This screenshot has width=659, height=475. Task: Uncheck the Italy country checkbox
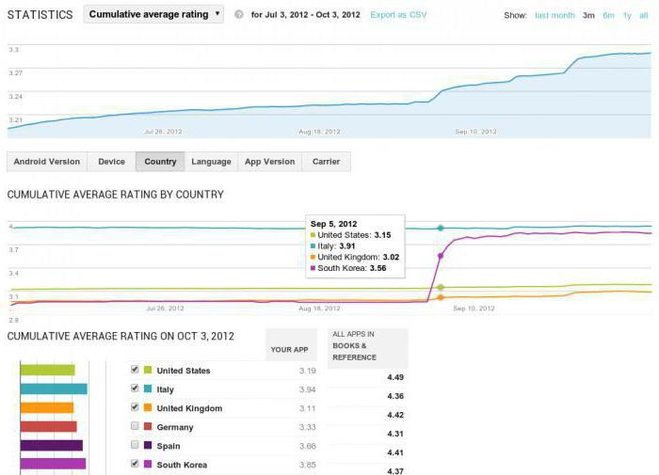[135, 388]
